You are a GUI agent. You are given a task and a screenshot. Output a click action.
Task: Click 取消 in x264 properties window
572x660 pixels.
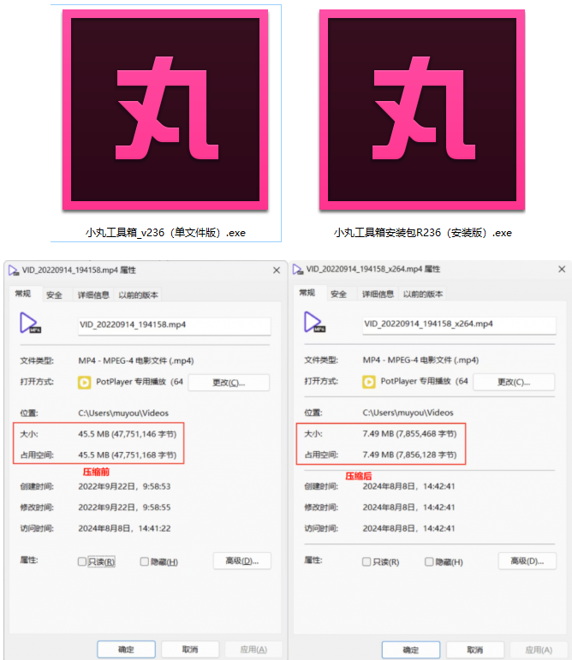pos(475,650)
